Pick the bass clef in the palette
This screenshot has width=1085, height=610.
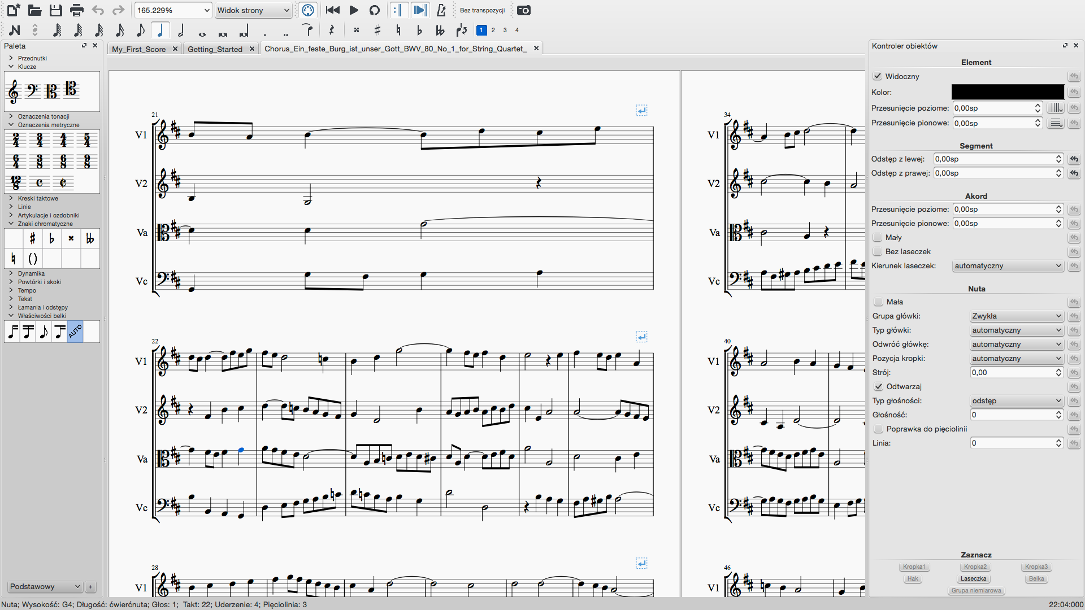click(x=32, y=90)
